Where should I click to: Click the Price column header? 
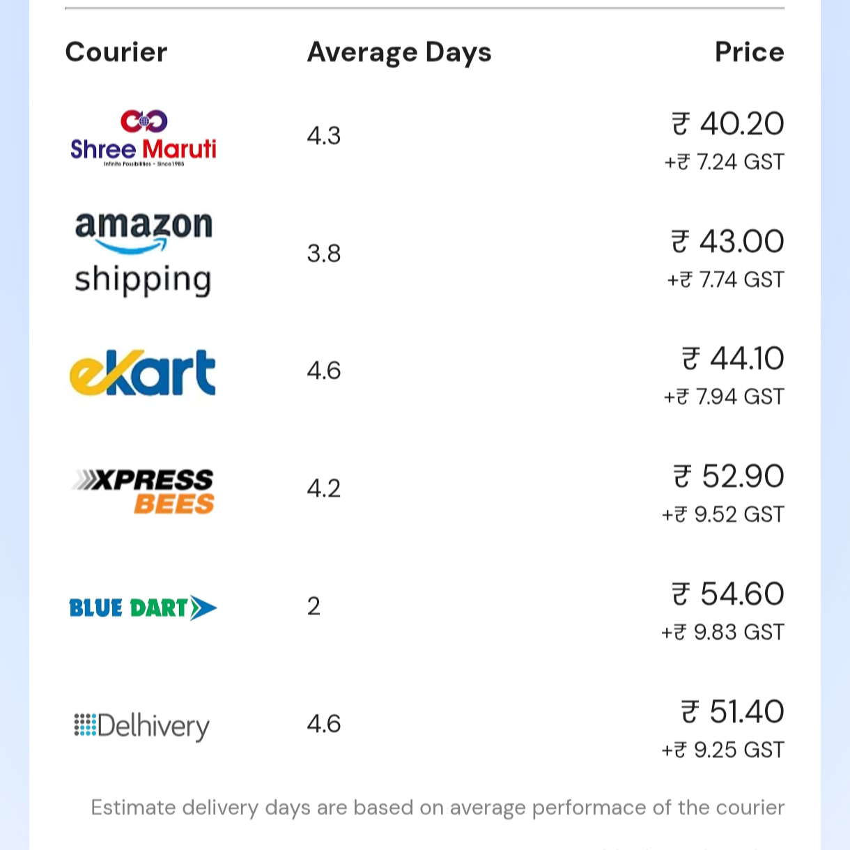click(749, 52)
